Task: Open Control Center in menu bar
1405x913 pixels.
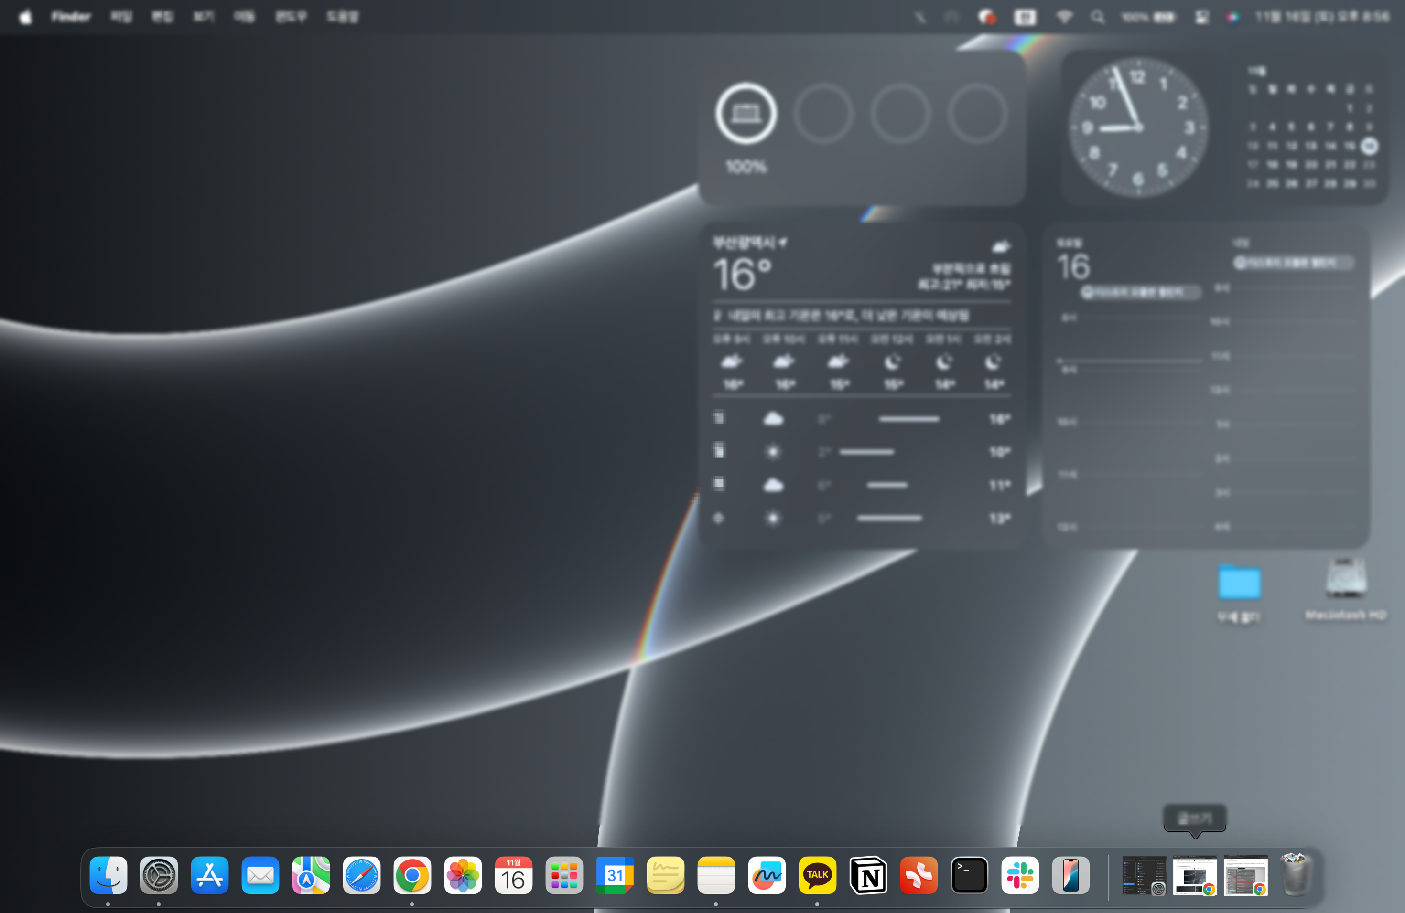Action: (x=1202, y=17)
